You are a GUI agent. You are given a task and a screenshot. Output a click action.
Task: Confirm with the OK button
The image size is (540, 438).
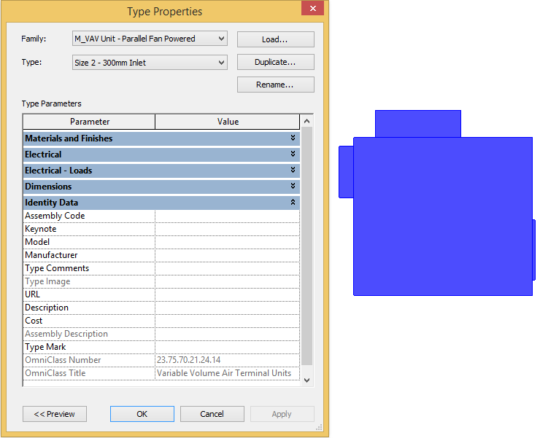pyautogui.click(x=142, y=414)
